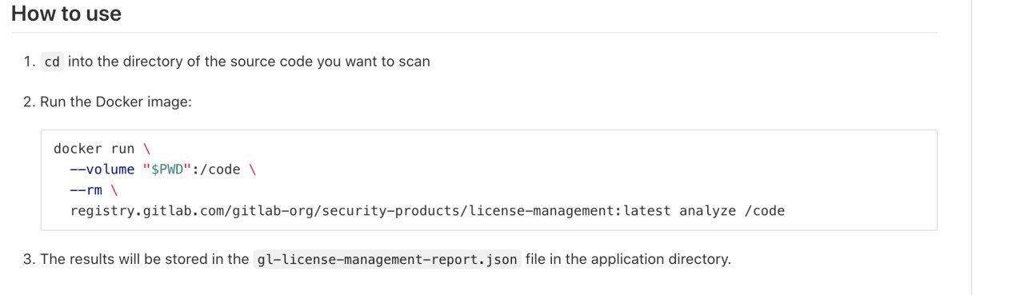Click the backslash after "docker run"
1024x295 pixels.
click(146, 149)
